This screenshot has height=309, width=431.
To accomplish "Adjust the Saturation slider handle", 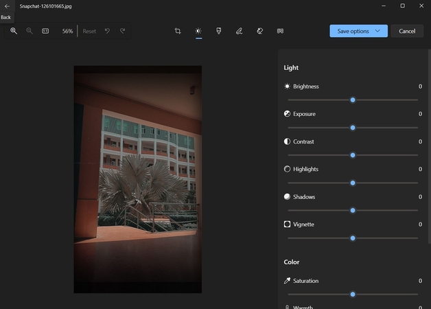I will (353, 295).
